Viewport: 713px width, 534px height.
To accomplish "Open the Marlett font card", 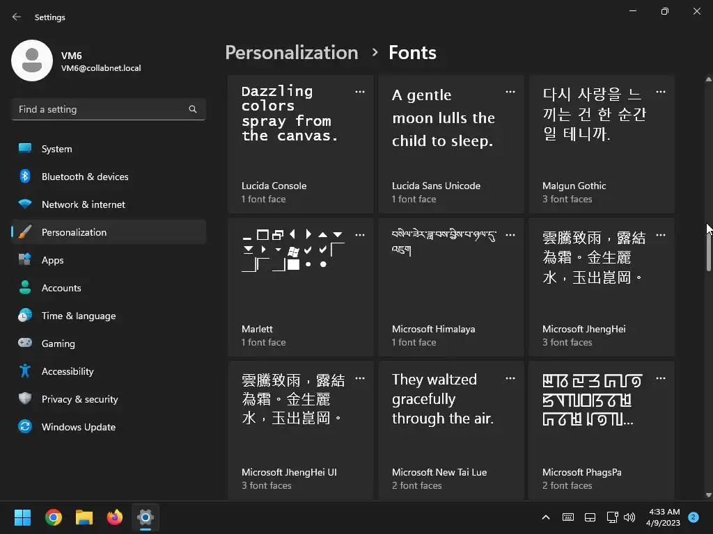I will point(301,287).
